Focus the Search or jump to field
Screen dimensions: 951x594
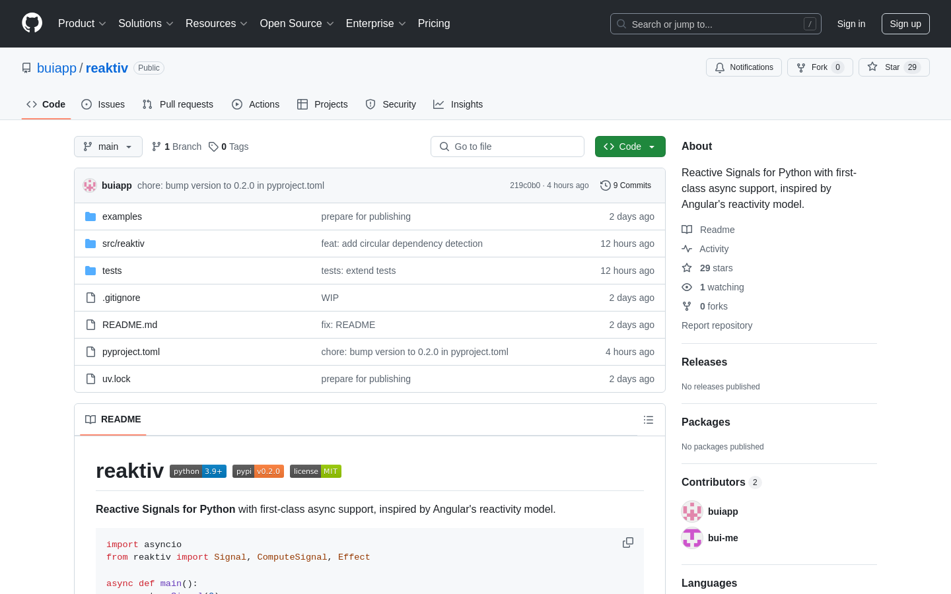(x=716, y=24)
